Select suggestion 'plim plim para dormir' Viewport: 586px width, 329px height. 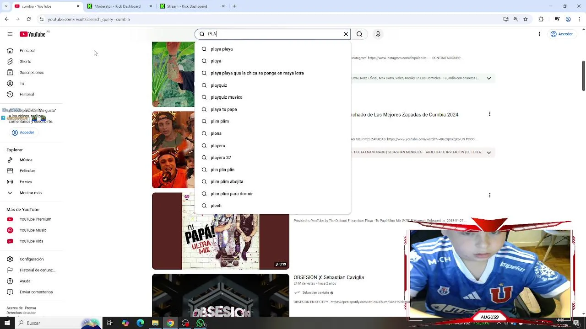[273, 194]
